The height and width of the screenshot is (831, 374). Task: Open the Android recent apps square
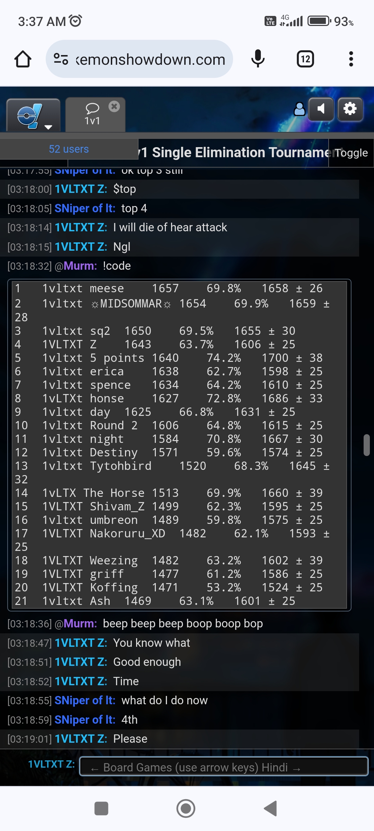tap(101, 808)
